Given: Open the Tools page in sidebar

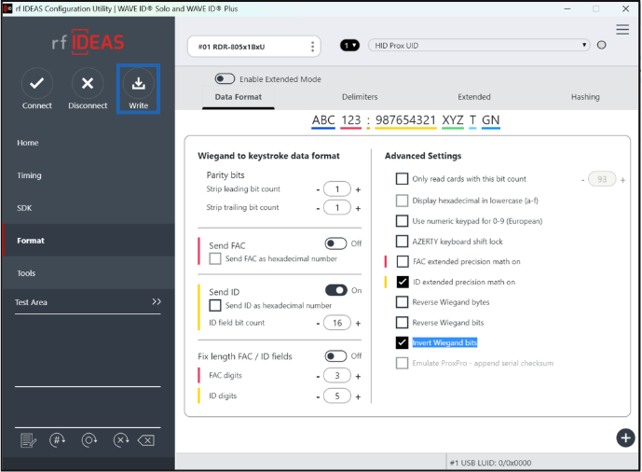Looking at the screenshot, I should pyautogui.click(x=89, y=273).
